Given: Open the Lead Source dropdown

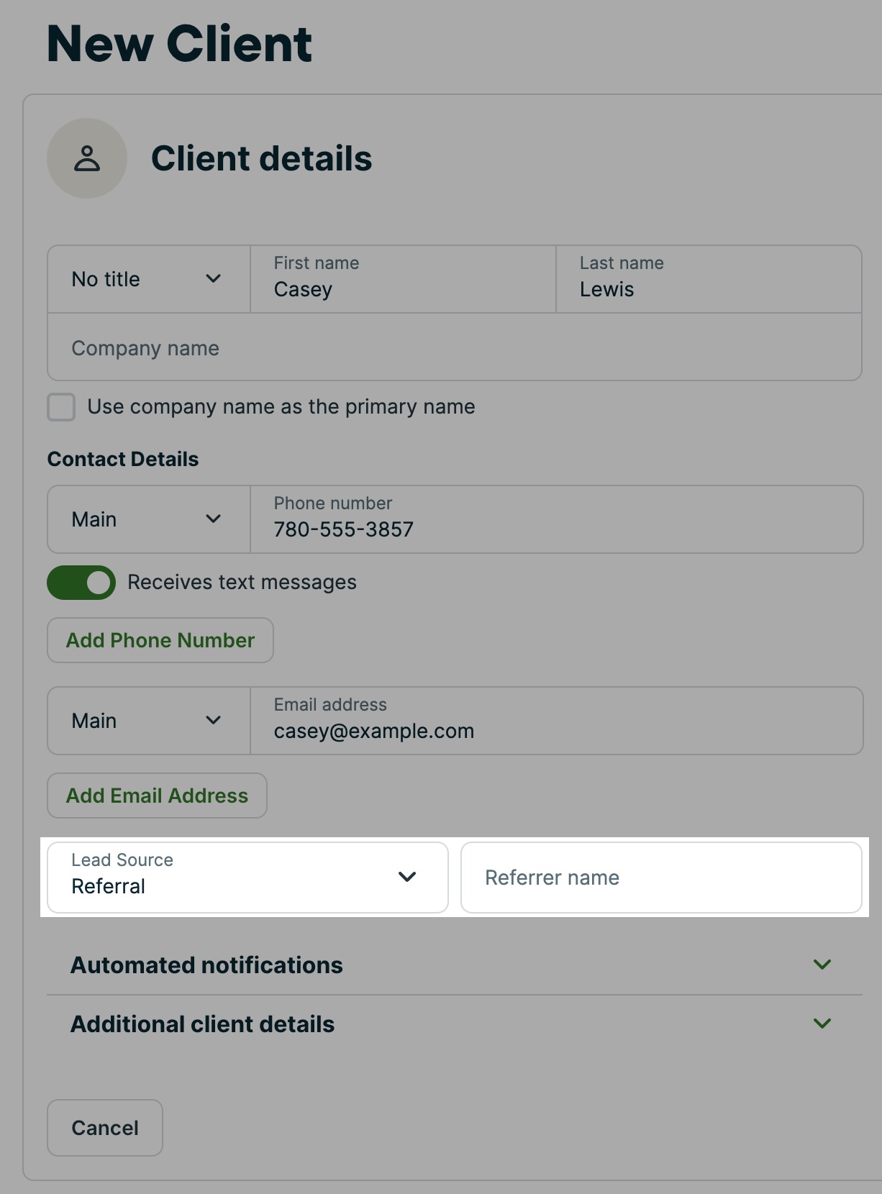Looking at the screenshot, I should (x=247, y=878).
